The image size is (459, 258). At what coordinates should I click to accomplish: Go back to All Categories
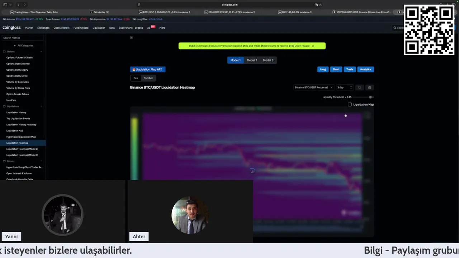click(25, 46)
